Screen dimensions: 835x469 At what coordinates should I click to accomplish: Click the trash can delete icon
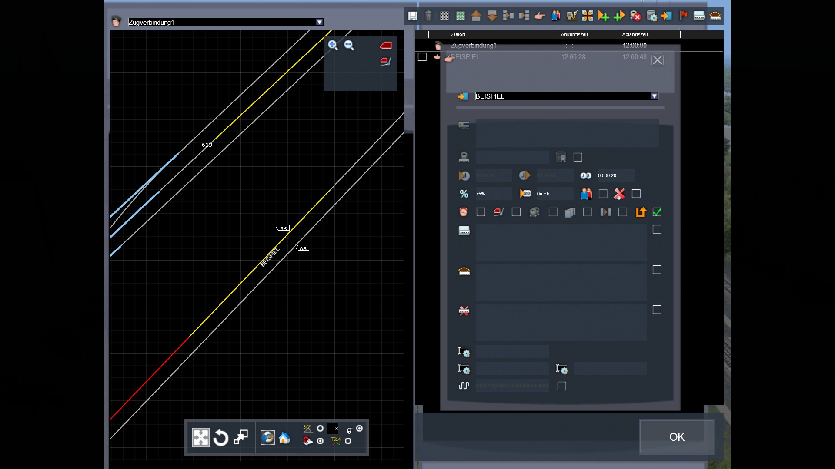(x=428, y=16)
